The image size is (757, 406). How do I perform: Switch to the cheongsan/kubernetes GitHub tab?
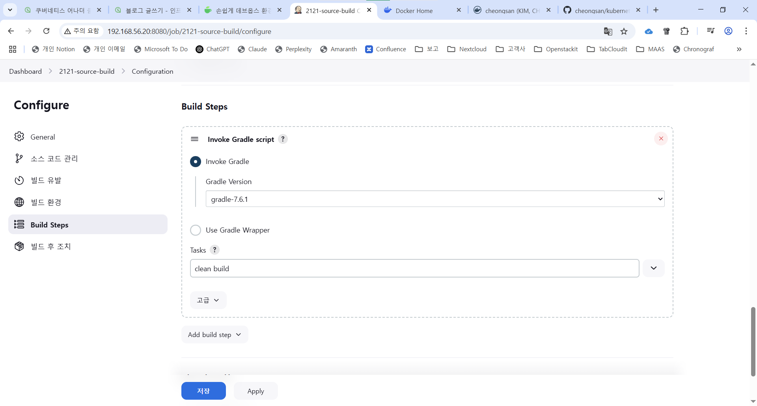pos(602,11)
